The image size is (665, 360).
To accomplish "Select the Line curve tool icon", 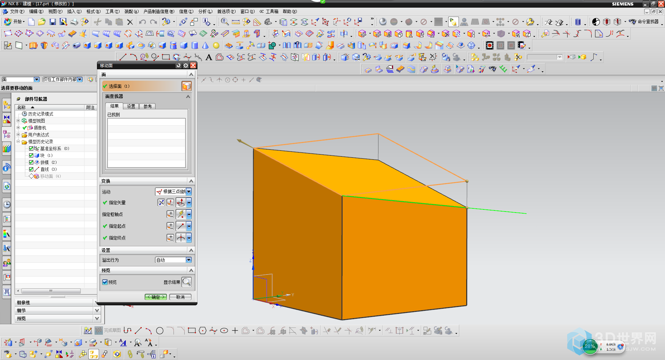I will tap(123, 57).
